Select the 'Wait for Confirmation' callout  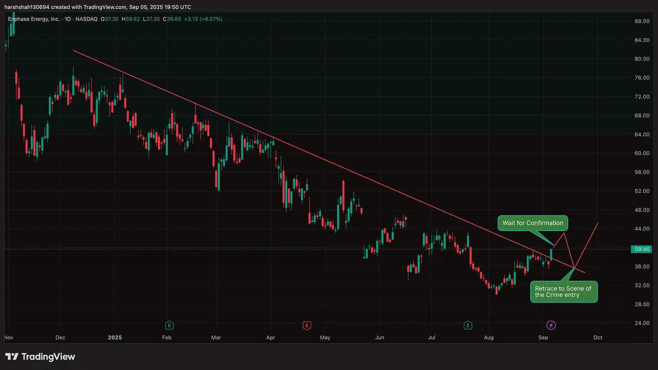(x=533, y=223)
